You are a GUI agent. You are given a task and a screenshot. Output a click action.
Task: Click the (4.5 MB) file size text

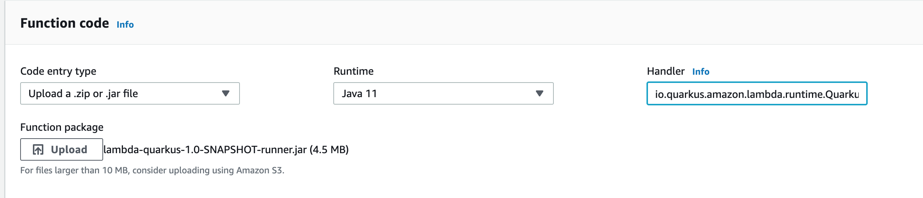click(x=329, y=150)
